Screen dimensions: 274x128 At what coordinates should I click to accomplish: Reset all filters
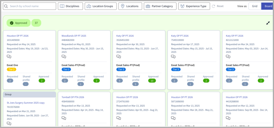coord(218,6)
